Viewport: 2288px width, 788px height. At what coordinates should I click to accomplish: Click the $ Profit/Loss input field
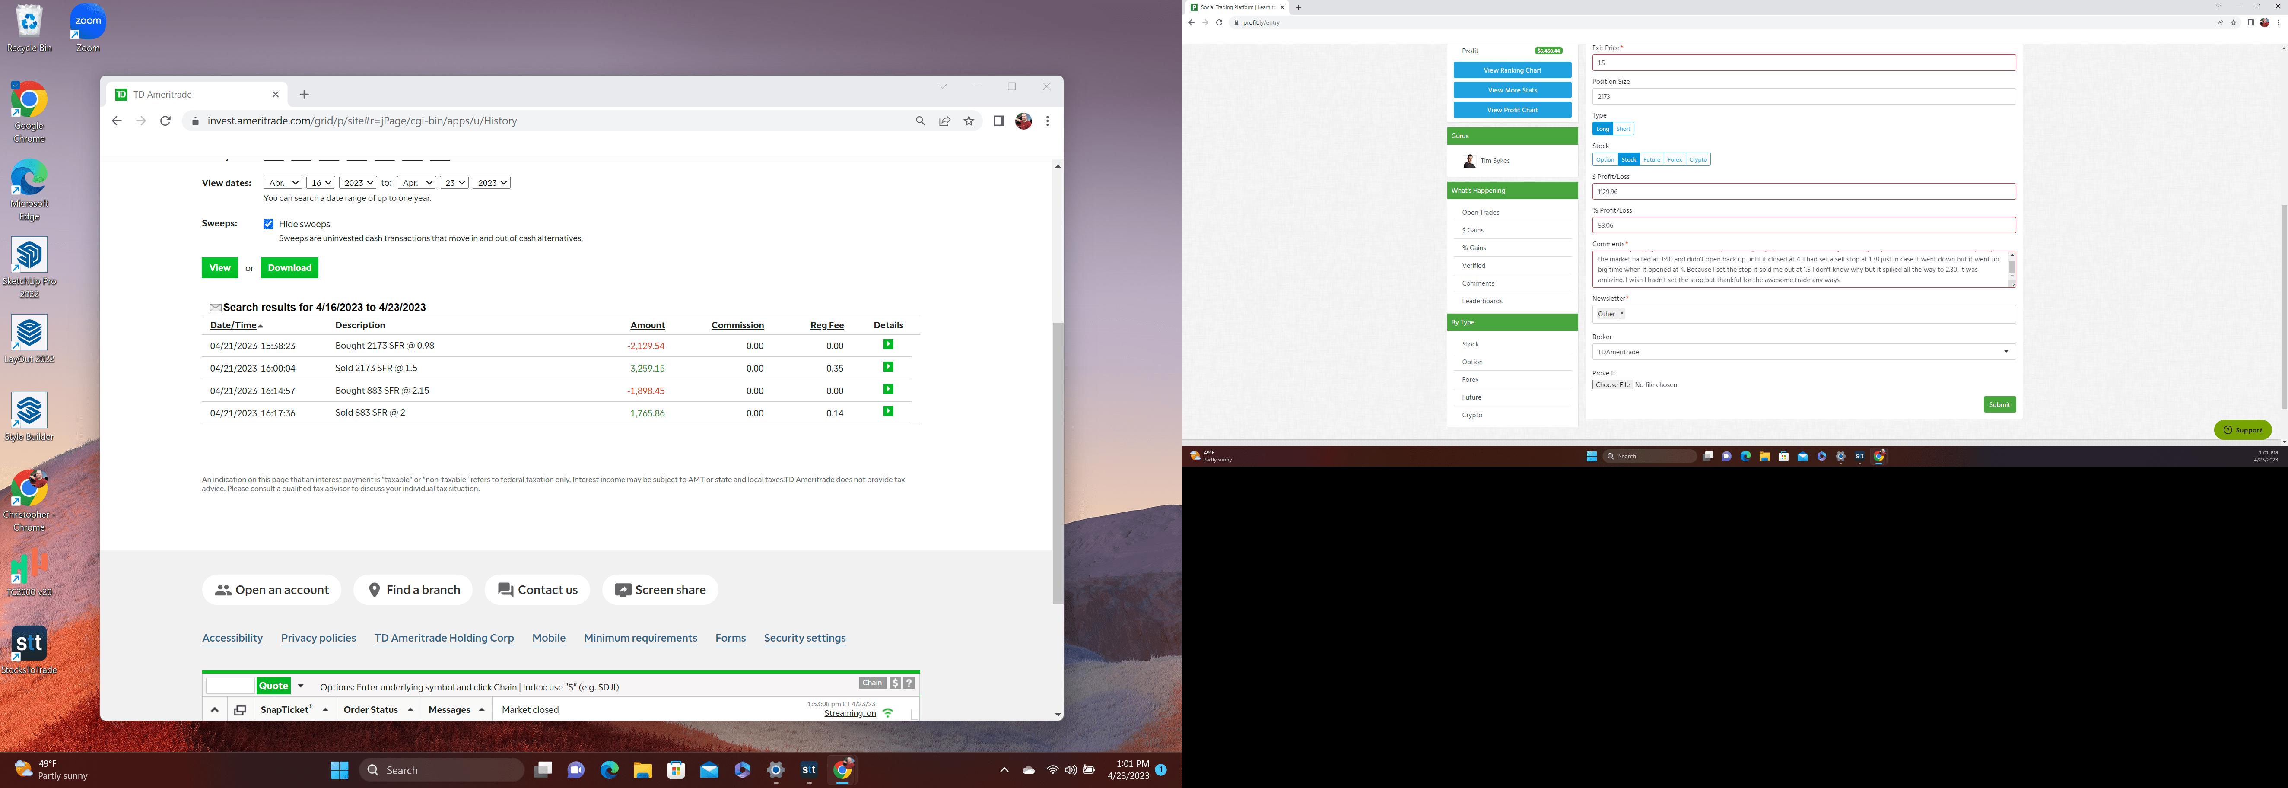click(1803, 192)
